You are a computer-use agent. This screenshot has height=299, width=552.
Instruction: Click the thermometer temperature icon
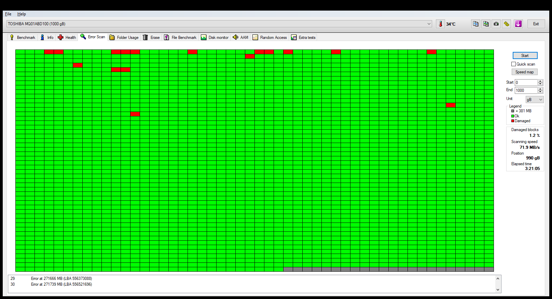click(440, 24)
